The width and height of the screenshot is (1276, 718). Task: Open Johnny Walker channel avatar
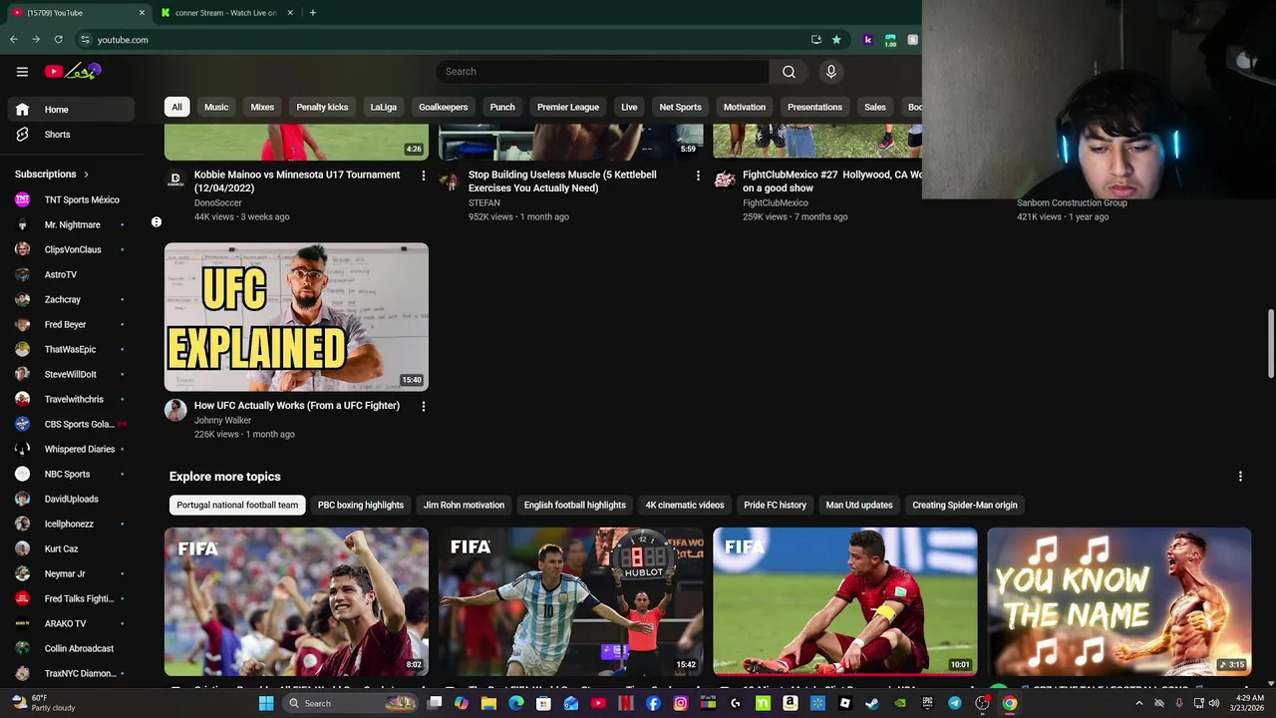(175, 411)
